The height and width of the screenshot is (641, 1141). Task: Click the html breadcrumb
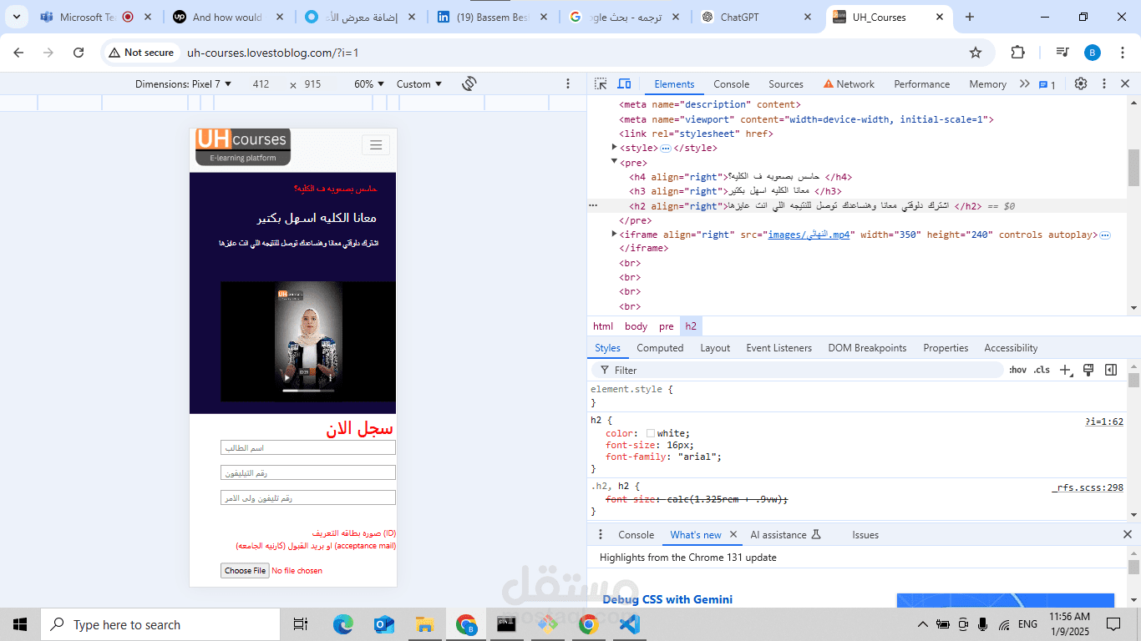603,326
